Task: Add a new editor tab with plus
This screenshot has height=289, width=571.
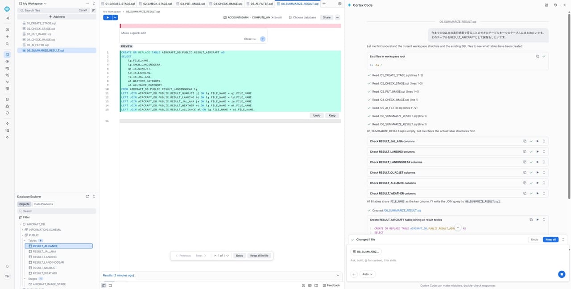Action: (x=324, y=4)
